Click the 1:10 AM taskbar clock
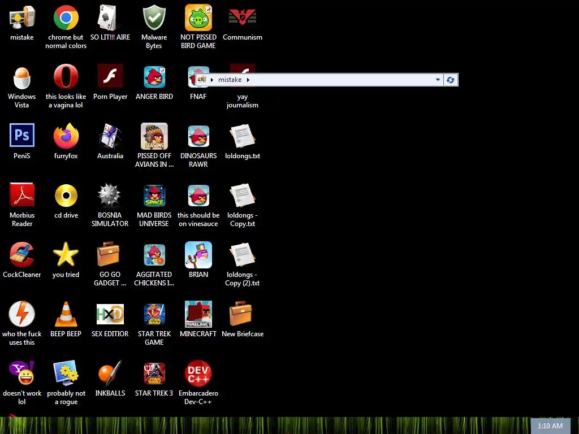Image resolution: width=579 pixels, height=434 pixels. (x=550, y=426)
